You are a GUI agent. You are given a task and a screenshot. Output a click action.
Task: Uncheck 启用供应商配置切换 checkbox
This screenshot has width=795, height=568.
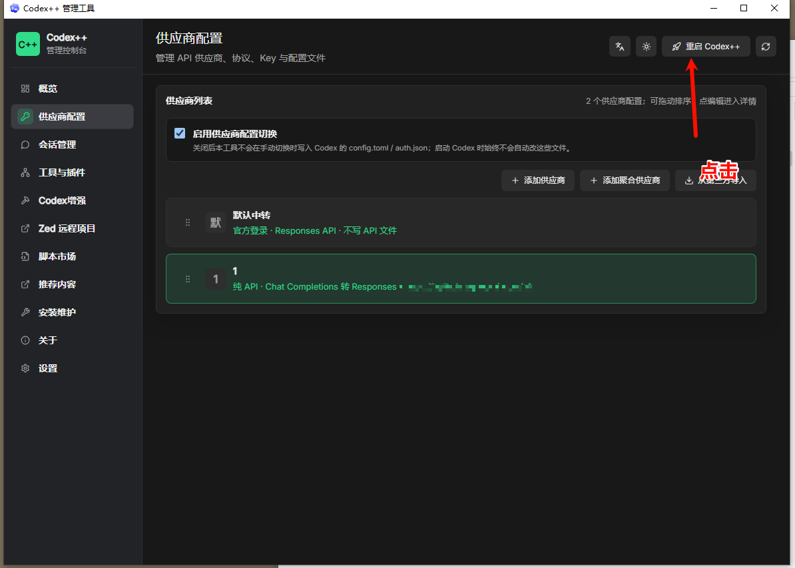click(180, 133)
